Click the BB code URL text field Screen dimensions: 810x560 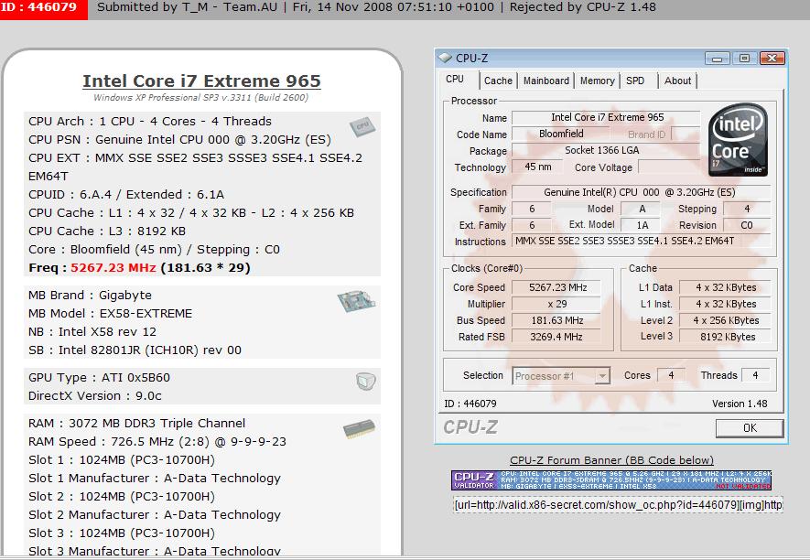[618, 504]
